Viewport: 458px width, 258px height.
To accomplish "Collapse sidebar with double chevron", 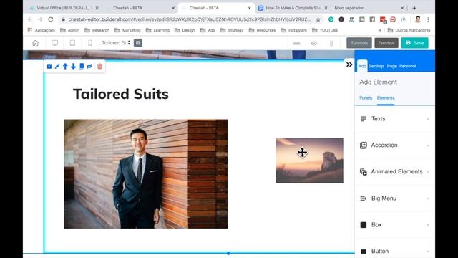I will pyautogui.click(x=349, y=64).
